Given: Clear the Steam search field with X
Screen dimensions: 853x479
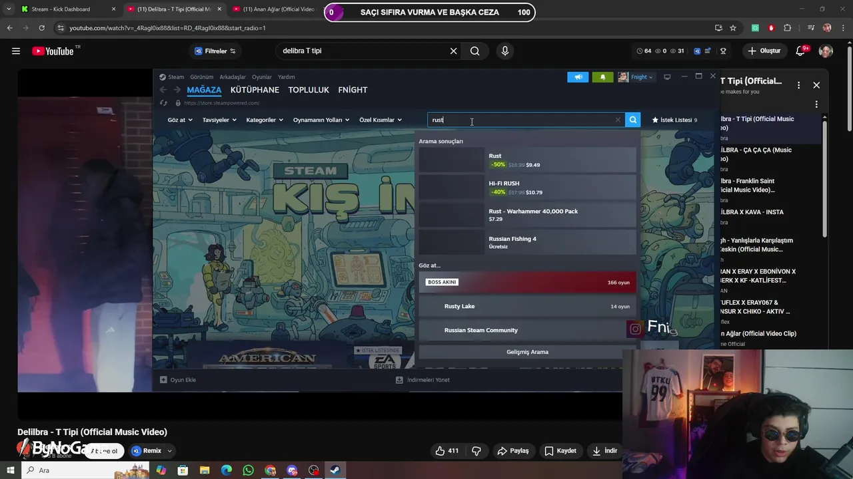Looking at the screenshot, I should (618, 120).
